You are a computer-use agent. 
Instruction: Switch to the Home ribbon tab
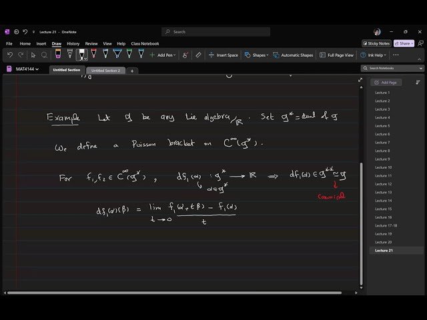pyautogui.click(x=25, y=43)
